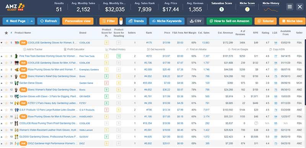The width and height of the screenshot is (306, 148).
Task: Click the Saturation Score badge
Action: tap(221, 9)
